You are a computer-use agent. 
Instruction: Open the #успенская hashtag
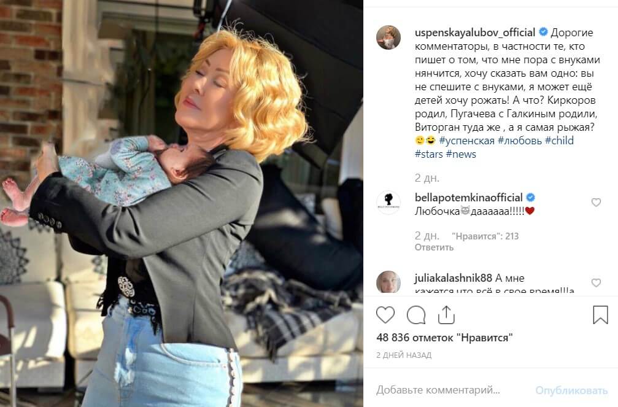coord(466,141)
